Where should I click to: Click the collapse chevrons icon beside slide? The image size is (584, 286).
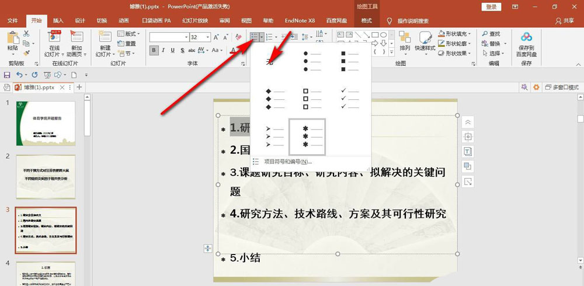pos(468,122)
